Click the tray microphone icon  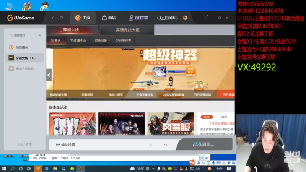[158, 169]
